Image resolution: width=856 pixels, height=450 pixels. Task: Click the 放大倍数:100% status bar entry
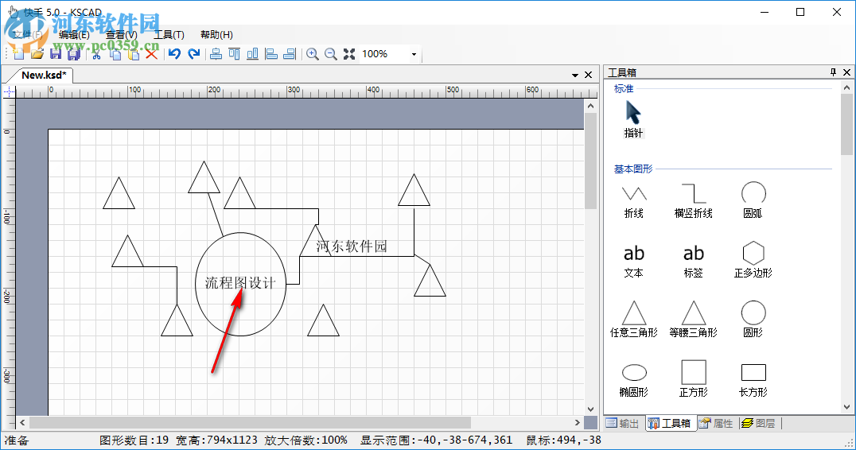[x=305, y=440]
